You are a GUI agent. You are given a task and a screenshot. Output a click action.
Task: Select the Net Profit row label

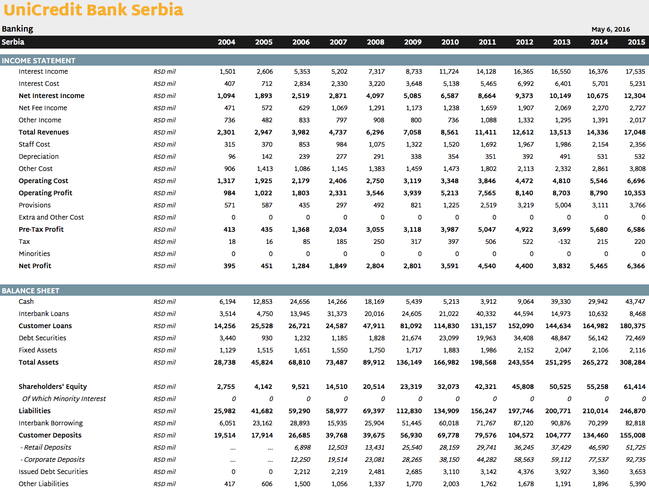[35, 266]
